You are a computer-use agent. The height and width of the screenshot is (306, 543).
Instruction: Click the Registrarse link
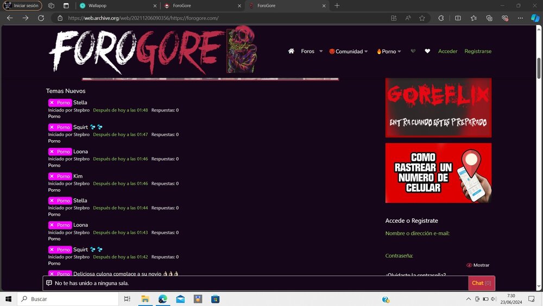click(x=478, y=51)
